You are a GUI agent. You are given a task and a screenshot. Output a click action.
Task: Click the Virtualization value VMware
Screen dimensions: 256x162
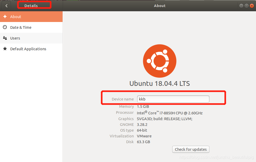(144, 136)
